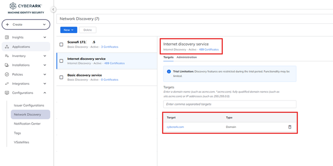Viewport: 333px width, 166px height.
Task: Expand the Insights menu chevron
Action: click(x=45, y=37)
